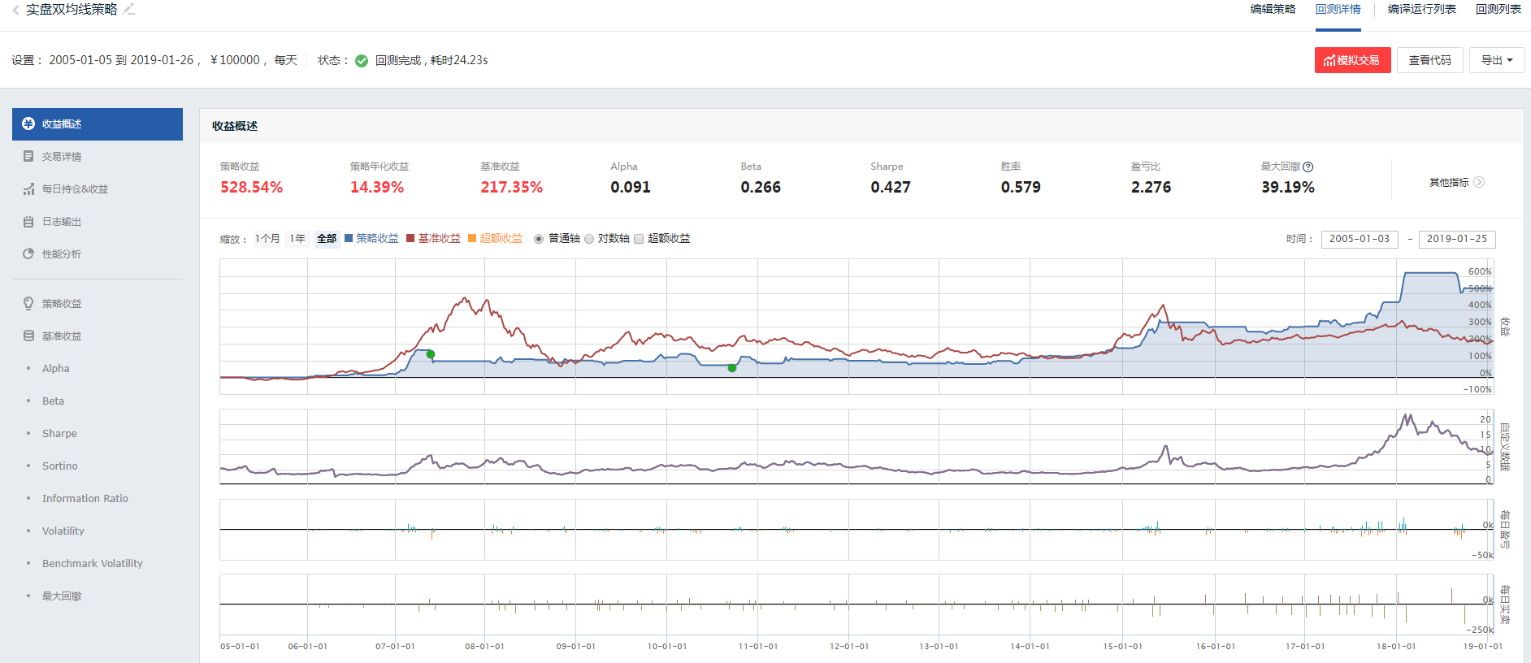Click the 性能分析 pie icon

[28, 253]
